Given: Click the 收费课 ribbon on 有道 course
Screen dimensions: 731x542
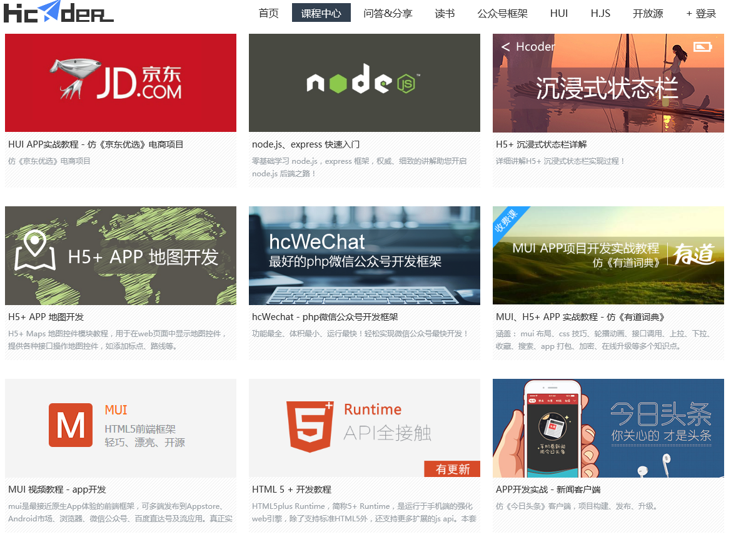Looking at the screenshot, I should click(507, 221).
